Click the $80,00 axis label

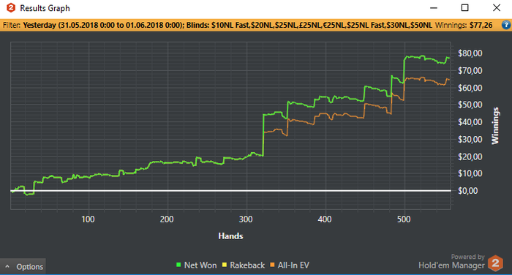(470, 53)
